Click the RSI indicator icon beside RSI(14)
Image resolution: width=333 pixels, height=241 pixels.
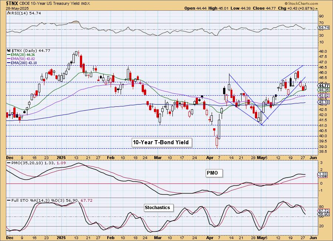[x=9, y=13]
